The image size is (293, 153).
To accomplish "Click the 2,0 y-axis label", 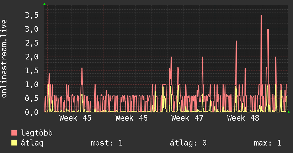I will 32,57.
